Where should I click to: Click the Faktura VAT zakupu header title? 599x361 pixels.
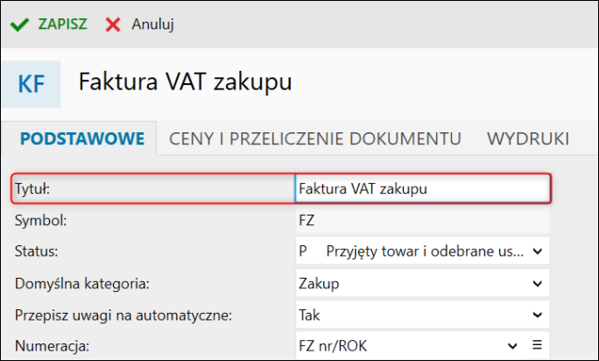(x=186, y=81)
